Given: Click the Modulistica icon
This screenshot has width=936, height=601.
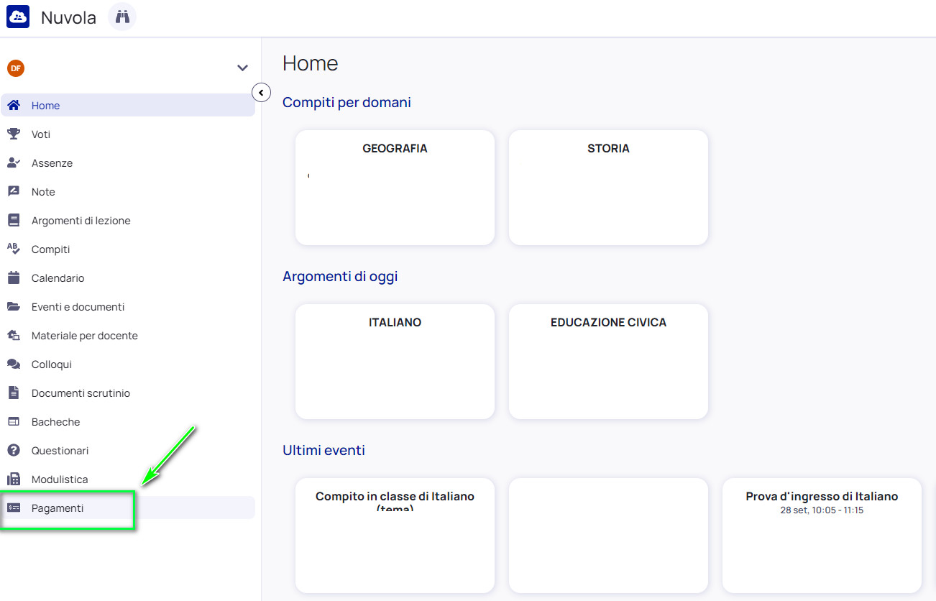Looking at the screenshot, I should tap(14, 479).
